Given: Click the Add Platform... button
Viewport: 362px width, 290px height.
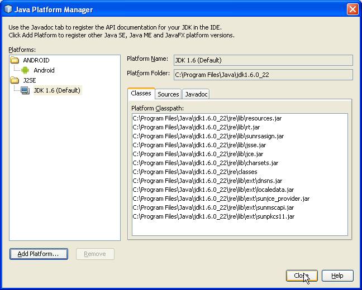Looking at the screenshot, I should click(39, 254).
